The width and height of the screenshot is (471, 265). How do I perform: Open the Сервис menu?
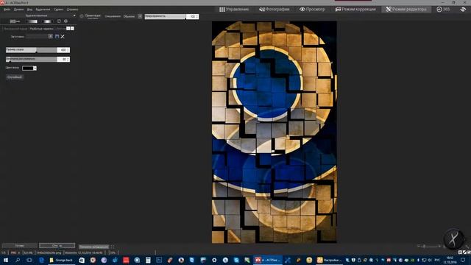point(59,10)
